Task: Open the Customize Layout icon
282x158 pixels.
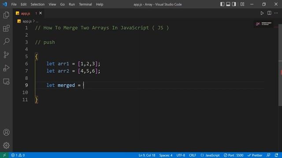Action: tap(242, 4)
